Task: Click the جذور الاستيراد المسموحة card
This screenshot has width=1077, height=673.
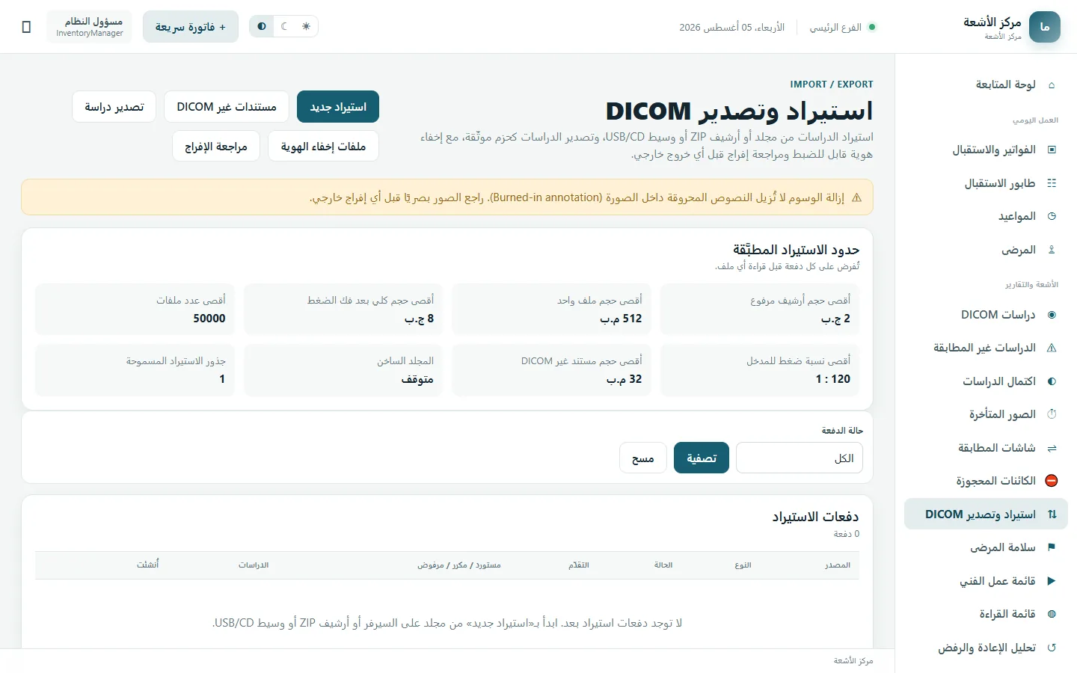Action: point(135,369)
